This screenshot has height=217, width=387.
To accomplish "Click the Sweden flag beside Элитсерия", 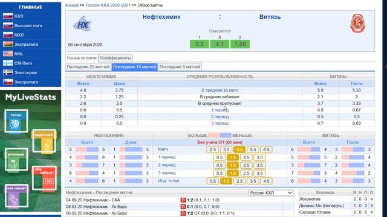I will [8, 72].
